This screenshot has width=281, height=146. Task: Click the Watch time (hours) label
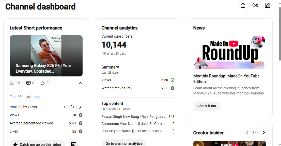click(116, 88)
